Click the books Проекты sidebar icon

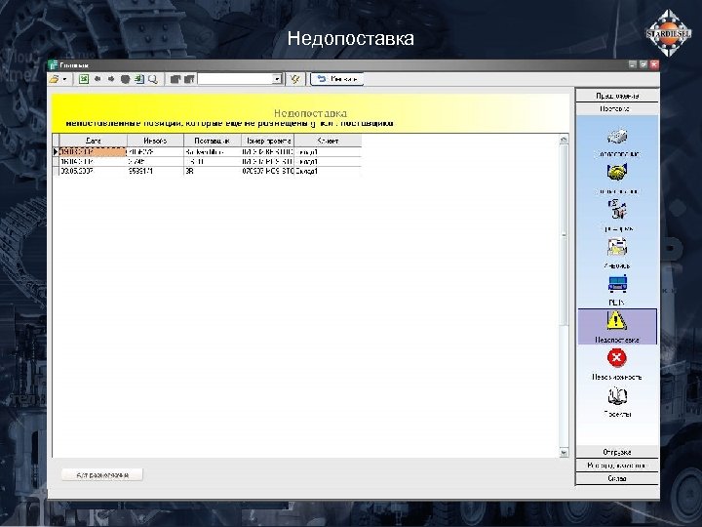(x=617, y=395)
